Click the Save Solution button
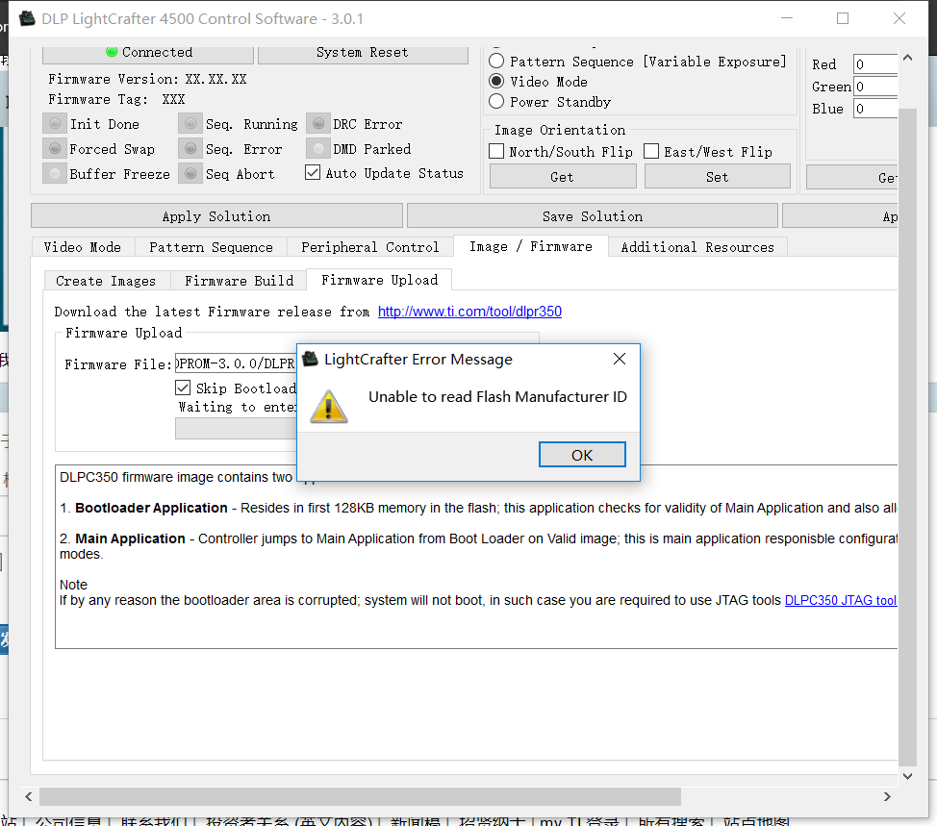 593,215
